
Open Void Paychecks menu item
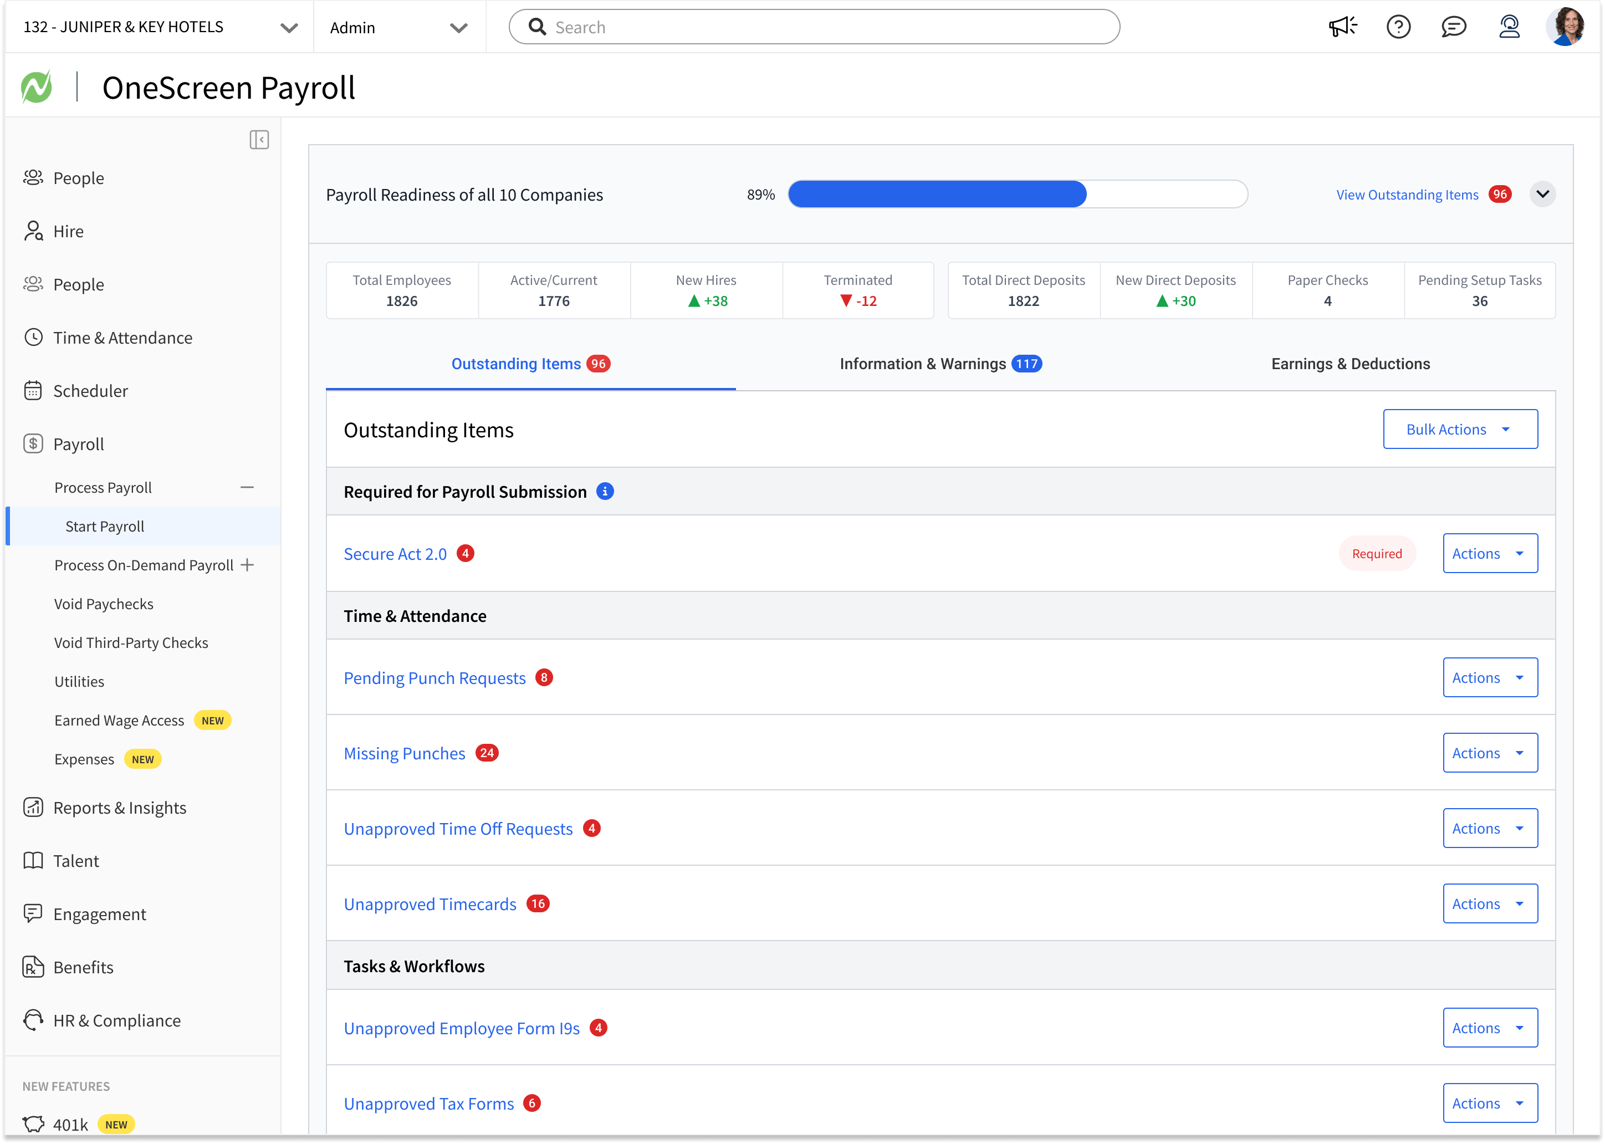[104, 604]
